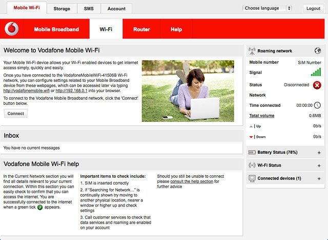Click the Down speed 0b/s value

click(317, 137)
